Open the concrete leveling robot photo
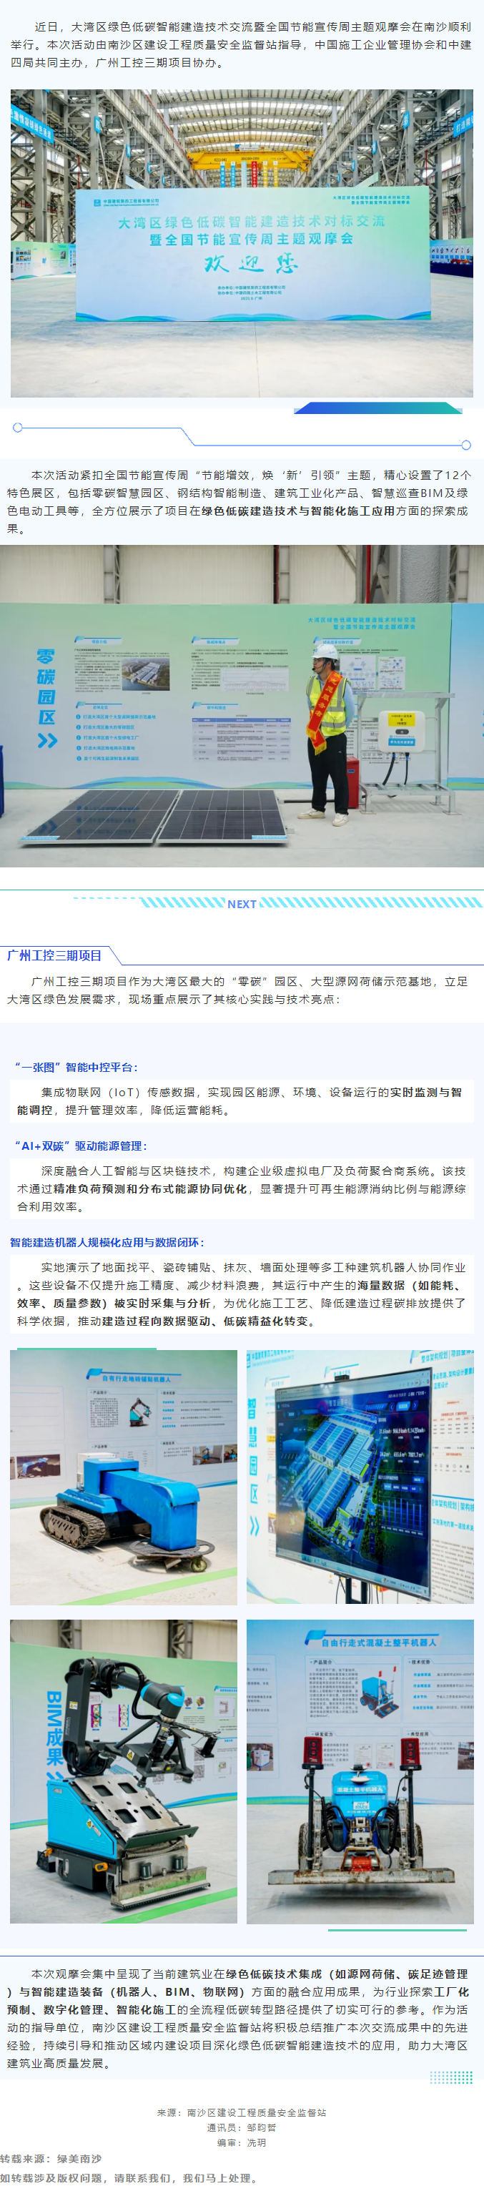This screenshot has width=484, height=2196. coord(360,1771)
